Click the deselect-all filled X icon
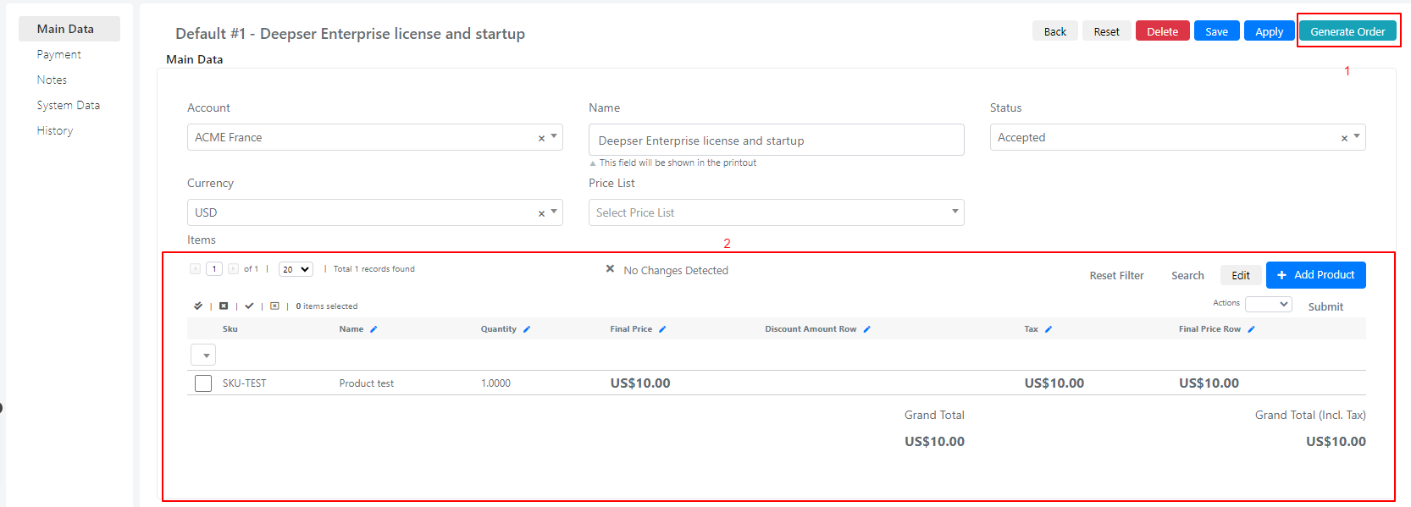 click(224, 306)
